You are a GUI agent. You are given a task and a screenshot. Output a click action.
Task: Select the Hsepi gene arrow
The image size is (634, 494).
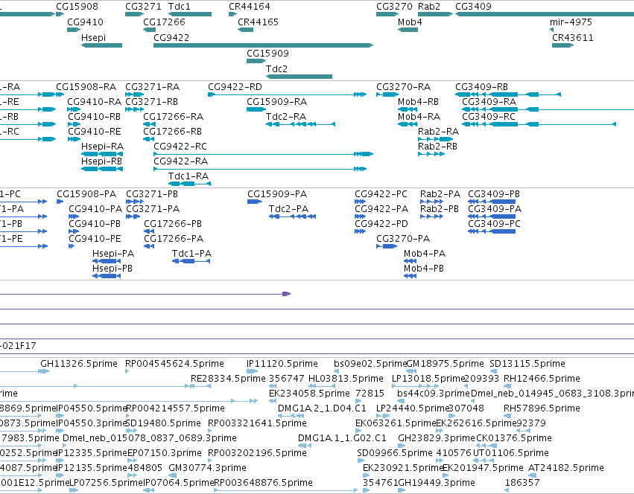pos(101,45)
